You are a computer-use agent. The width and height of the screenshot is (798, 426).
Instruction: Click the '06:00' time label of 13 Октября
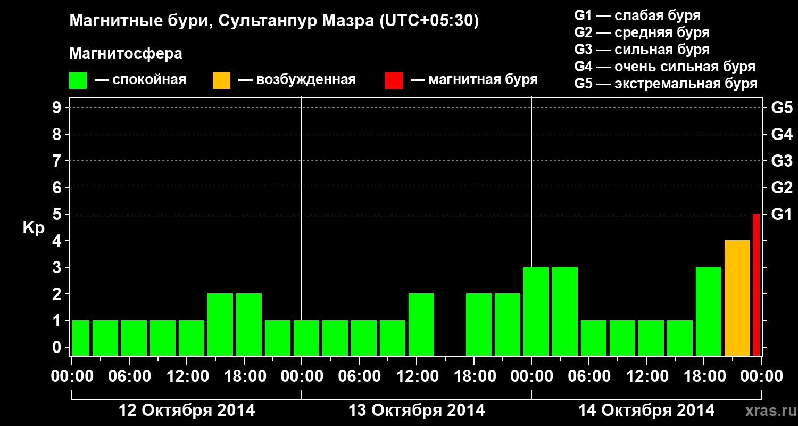coord(359,376)
